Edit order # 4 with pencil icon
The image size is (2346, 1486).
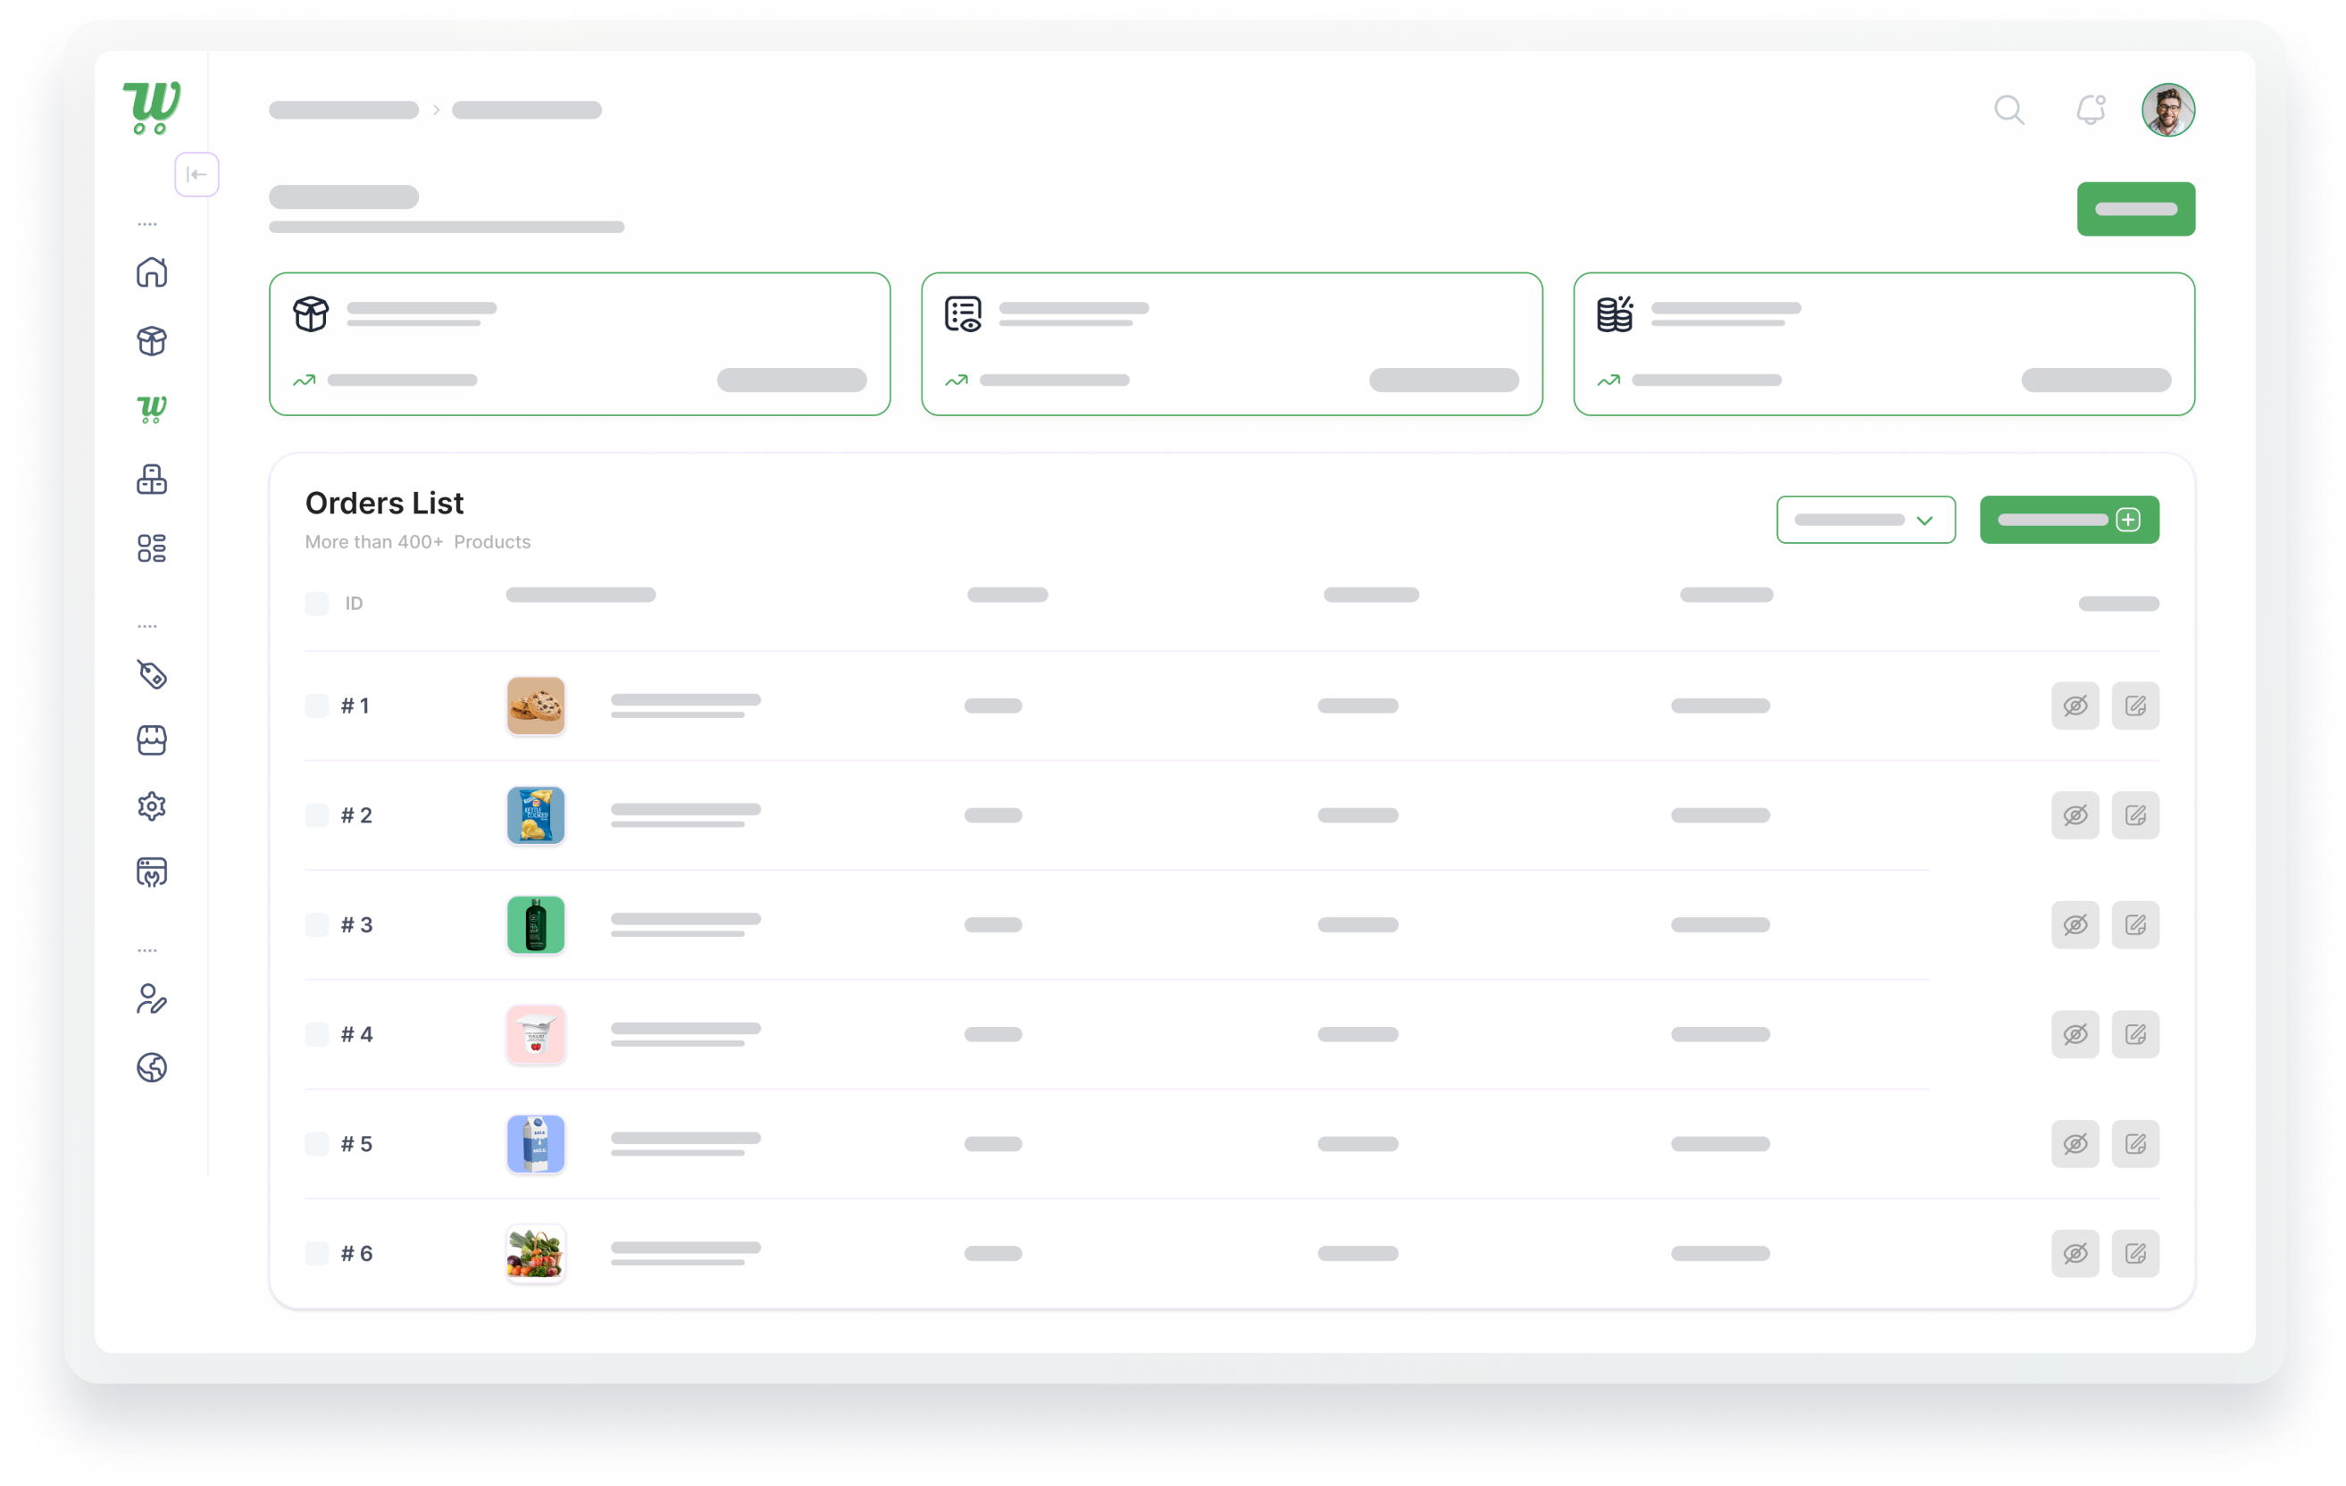click(x=2135, y=1035)
